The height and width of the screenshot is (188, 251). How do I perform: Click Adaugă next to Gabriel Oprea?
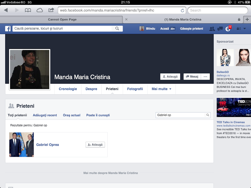[x=95, y=145]
